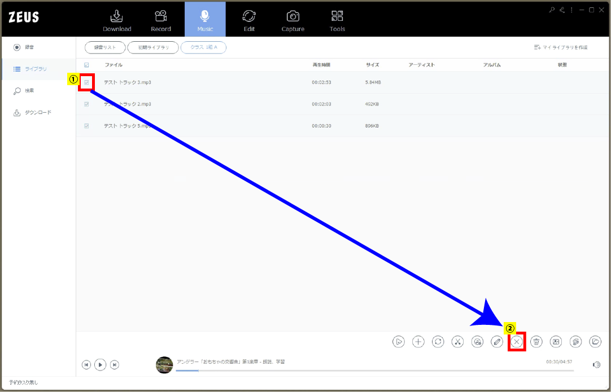
Task: Click the pencil edit icon
Action: pyautogui.click(x=497, y=341)
